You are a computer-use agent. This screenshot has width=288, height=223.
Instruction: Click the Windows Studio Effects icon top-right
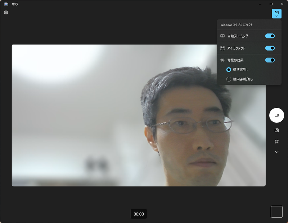pos(276,12)
